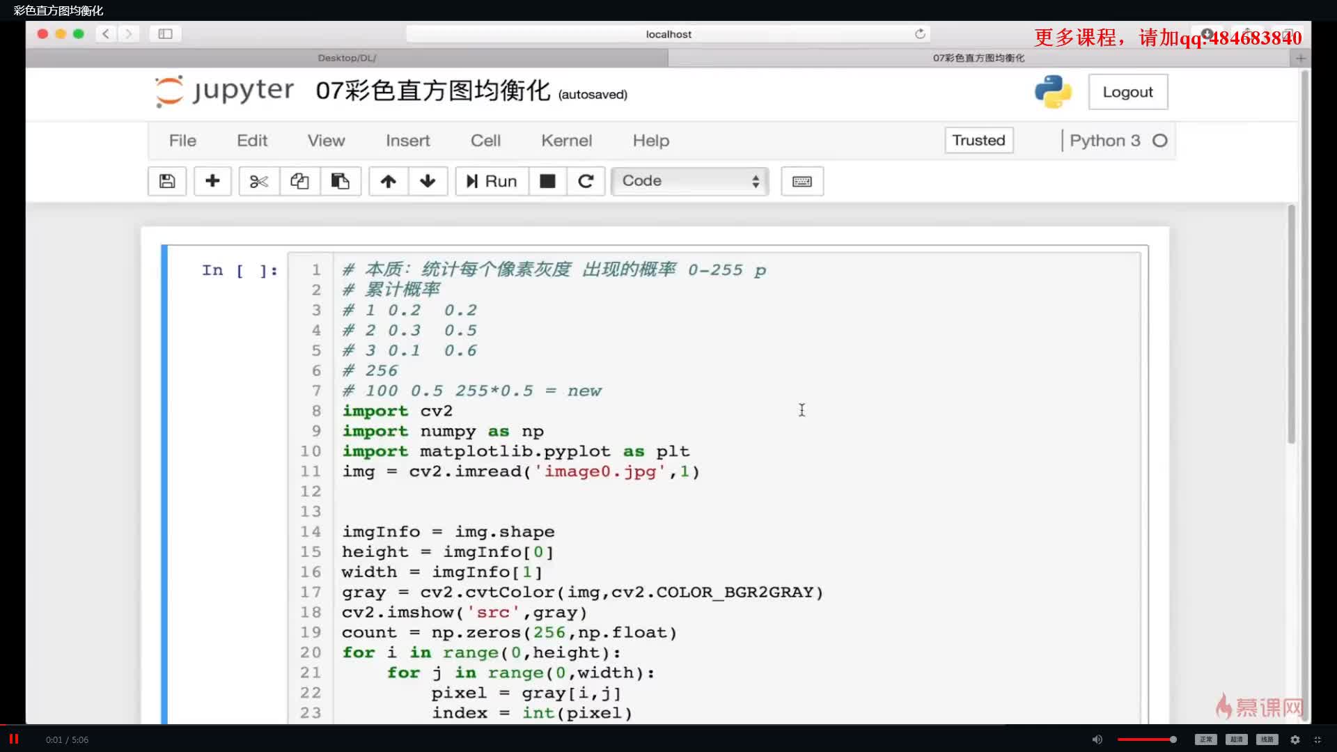Restart the kernel with the circular arrow

pos(586,181)
